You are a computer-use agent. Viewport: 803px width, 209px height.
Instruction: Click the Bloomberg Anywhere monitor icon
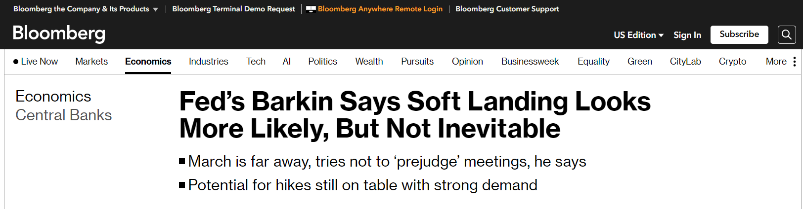coord(311,9)
